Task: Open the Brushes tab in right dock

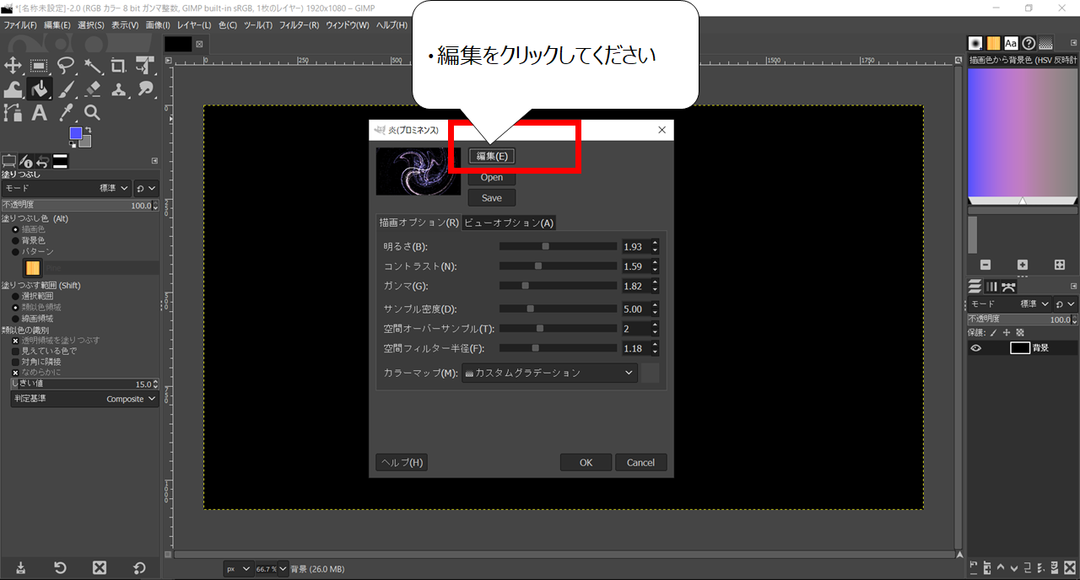Action: (x=975, y=43)
